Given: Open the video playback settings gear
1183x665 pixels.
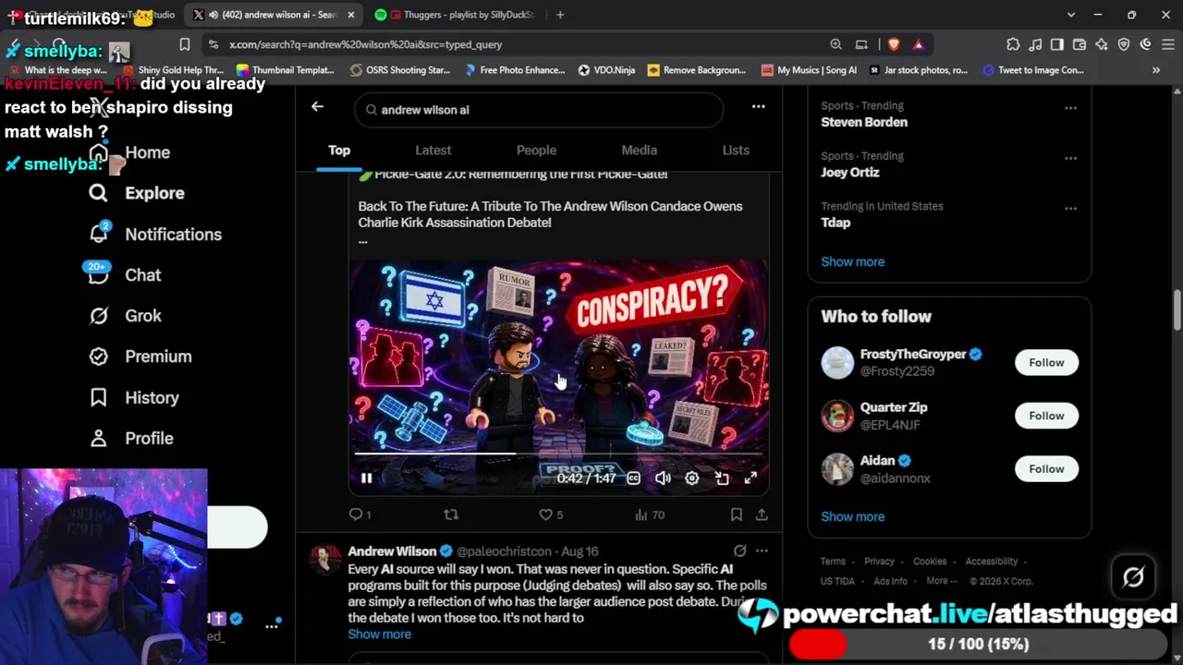Looking at the screenshot, I should 691,478.
